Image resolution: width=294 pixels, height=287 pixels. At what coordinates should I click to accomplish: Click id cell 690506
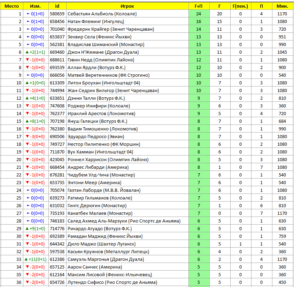57,137
